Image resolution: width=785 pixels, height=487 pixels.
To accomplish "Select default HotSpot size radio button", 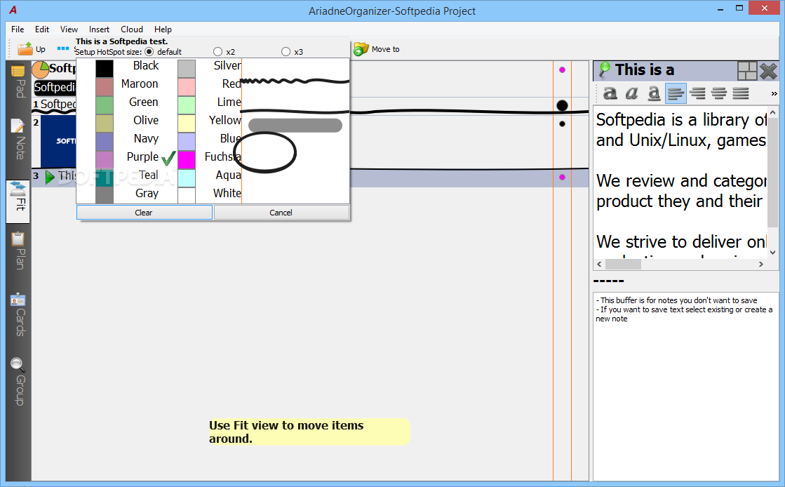I will 149,52.
